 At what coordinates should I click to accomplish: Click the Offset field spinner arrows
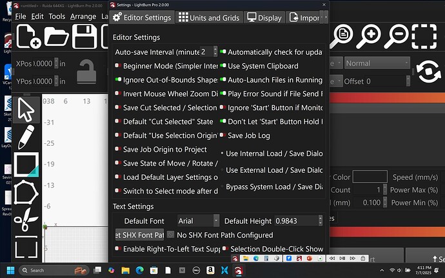pos(408,81)
